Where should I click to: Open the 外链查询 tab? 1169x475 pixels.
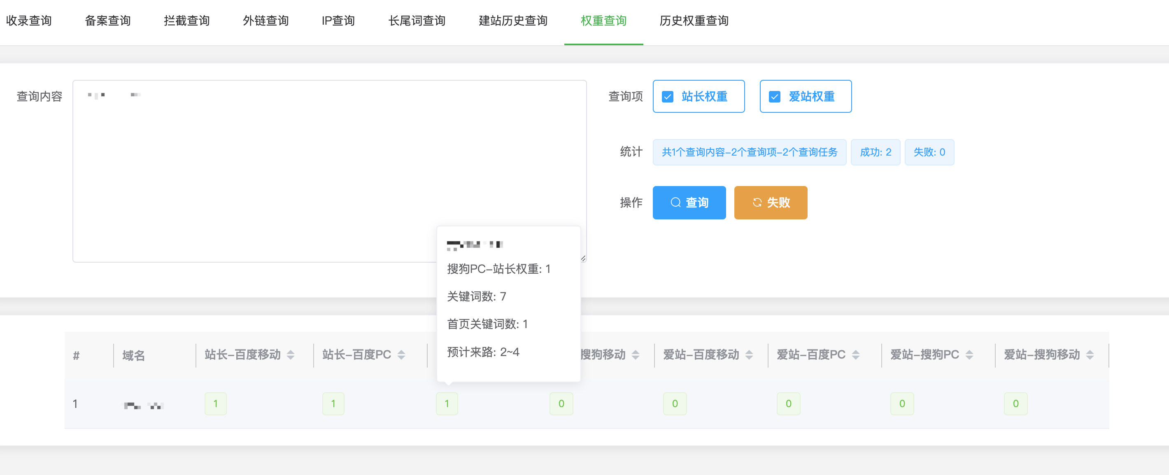pyautogui.click(x=266, y=21)
